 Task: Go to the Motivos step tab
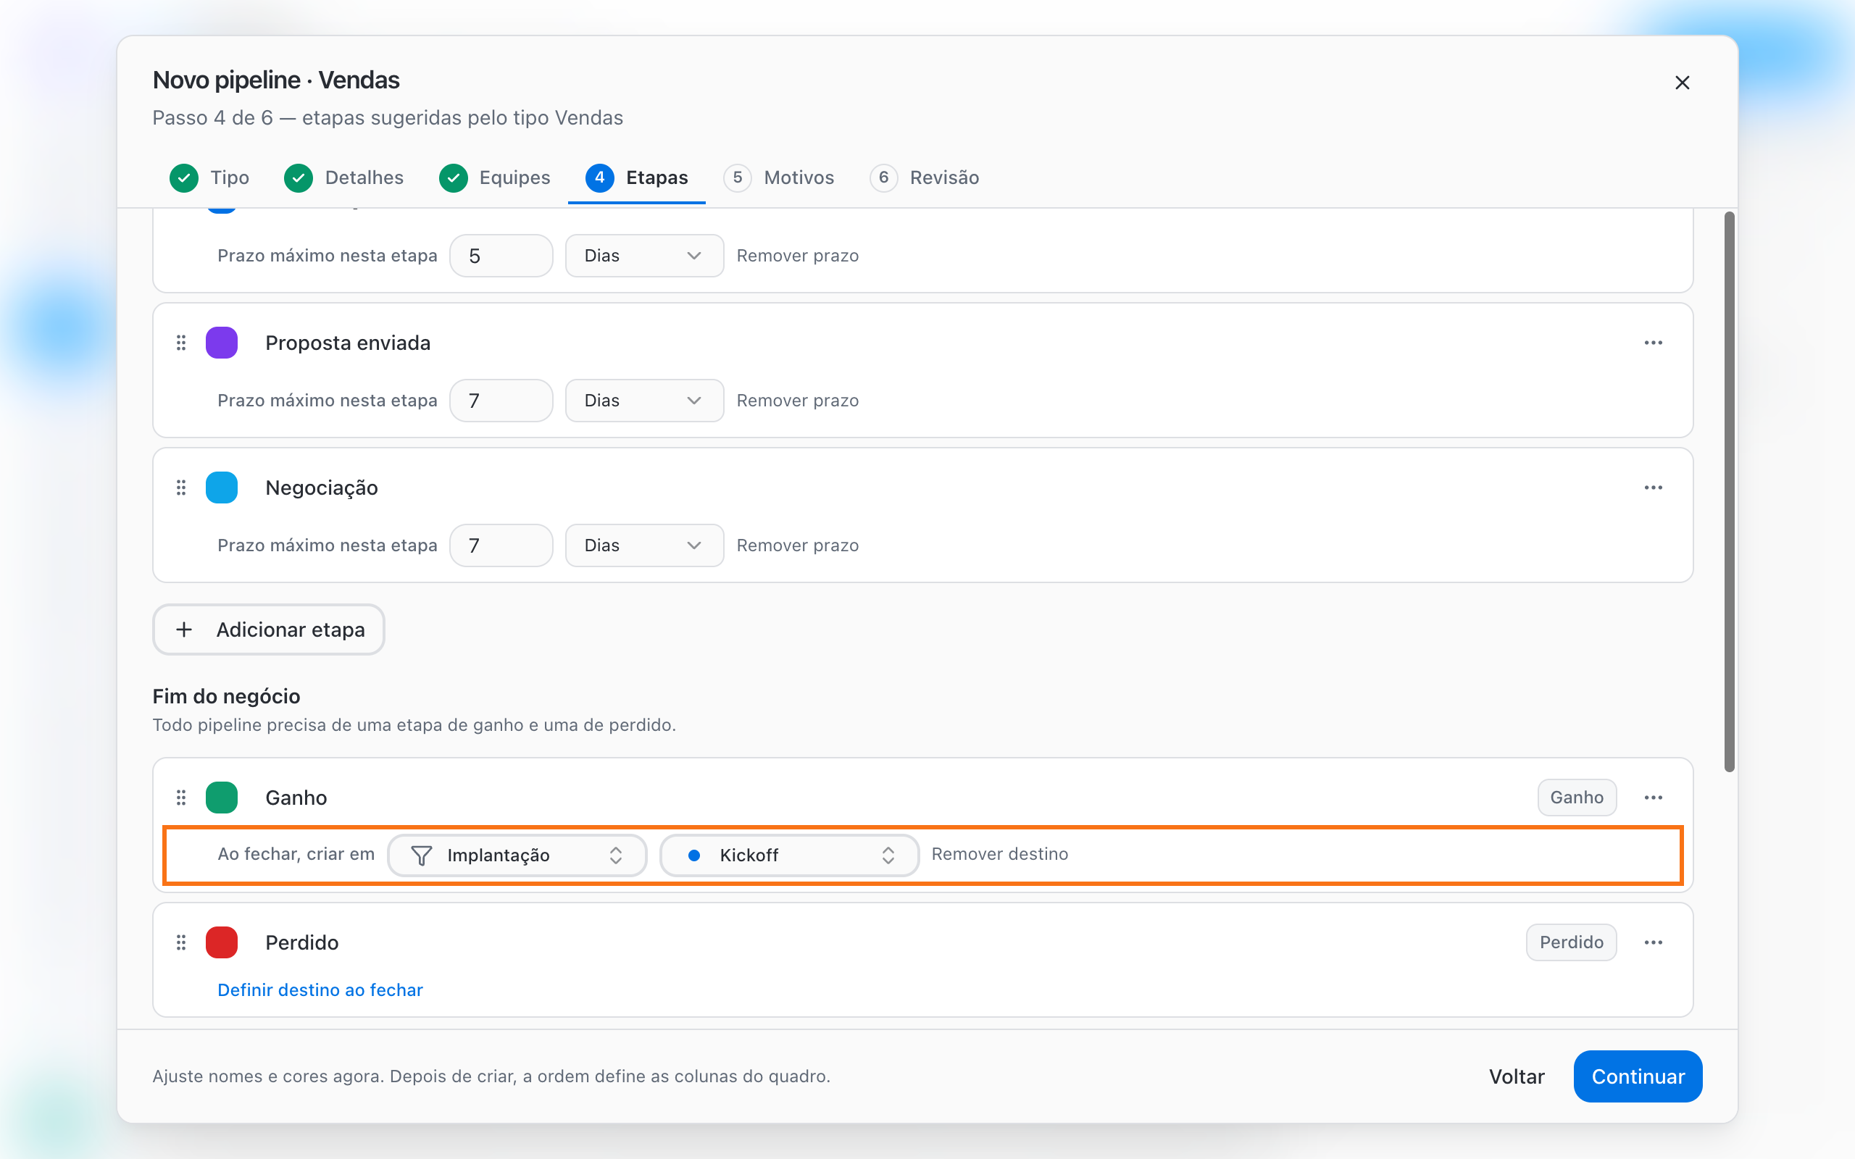779,178
